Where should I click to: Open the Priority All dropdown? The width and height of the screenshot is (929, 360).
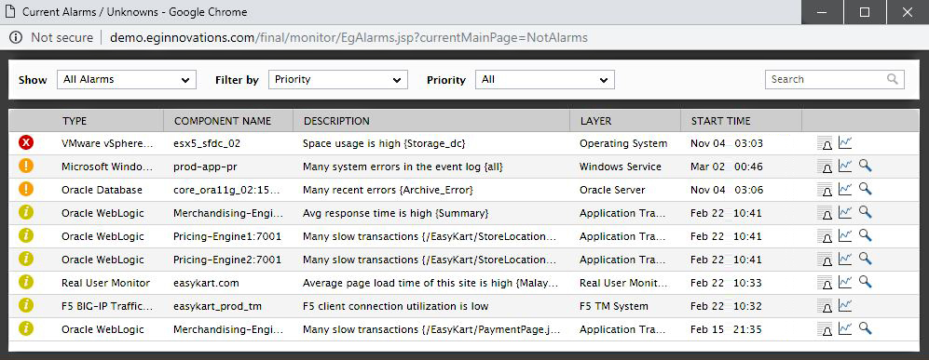545,79
